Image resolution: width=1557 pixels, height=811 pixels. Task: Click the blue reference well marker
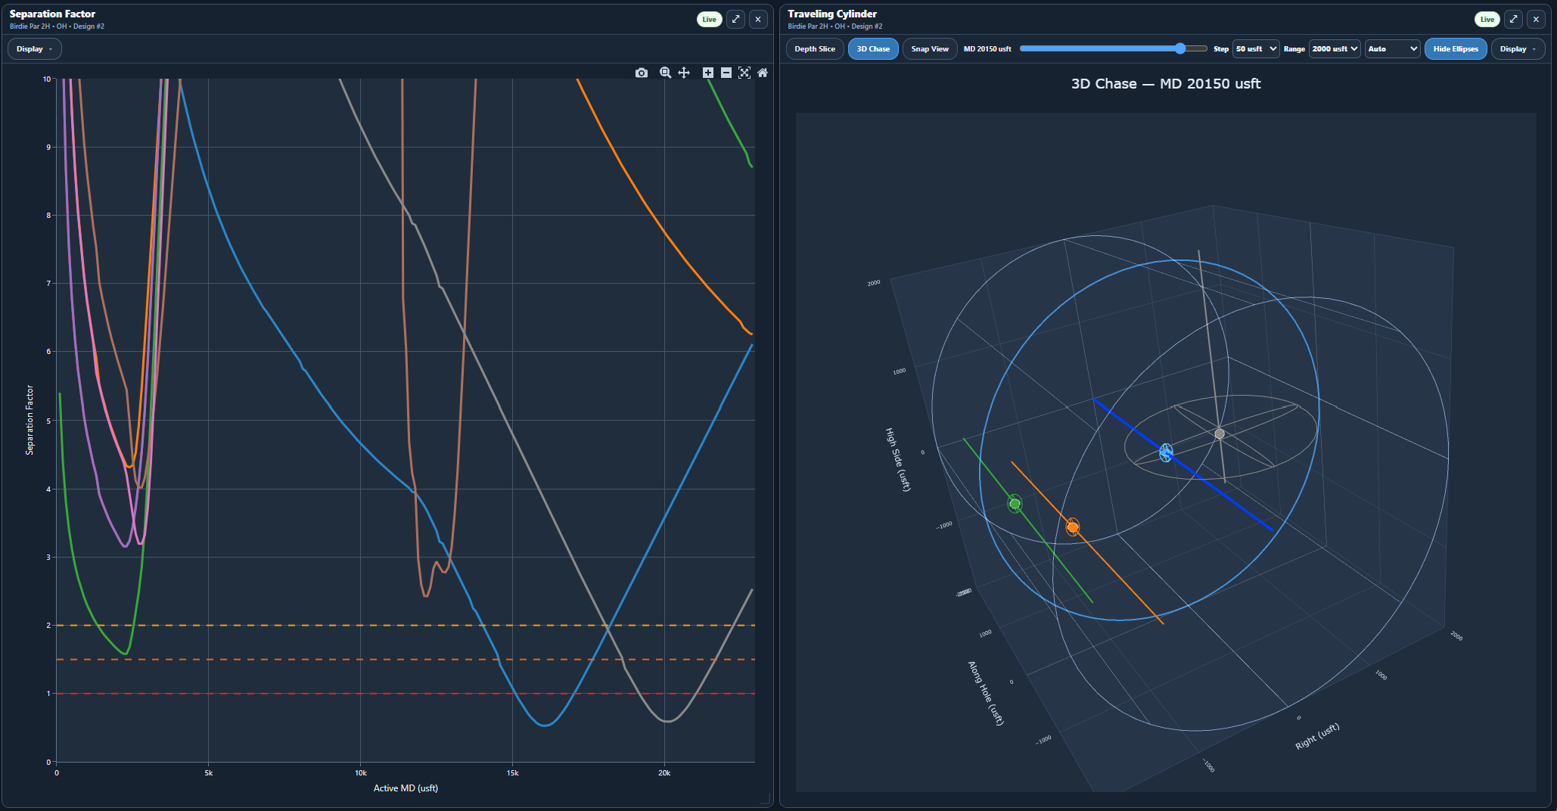tap(1166, 453)
